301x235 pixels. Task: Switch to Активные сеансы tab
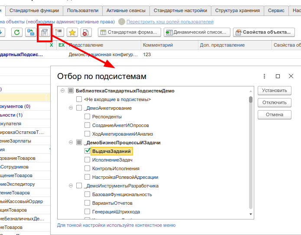(x=126, y=10)
